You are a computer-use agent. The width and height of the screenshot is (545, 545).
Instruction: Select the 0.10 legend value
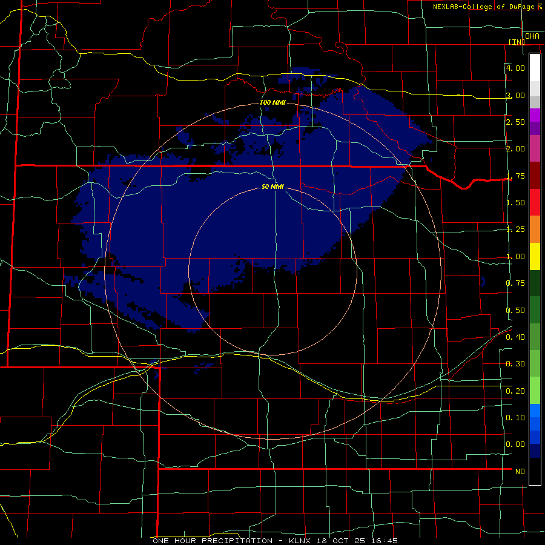pyautogui.click(x=515, y=418)
